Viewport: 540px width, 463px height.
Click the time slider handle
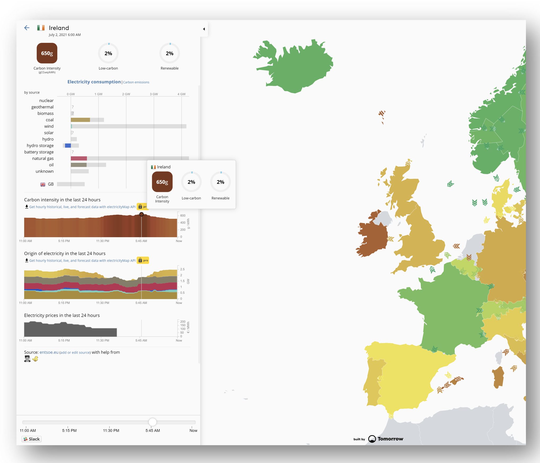pyautogui.click(x=153, y=422)
